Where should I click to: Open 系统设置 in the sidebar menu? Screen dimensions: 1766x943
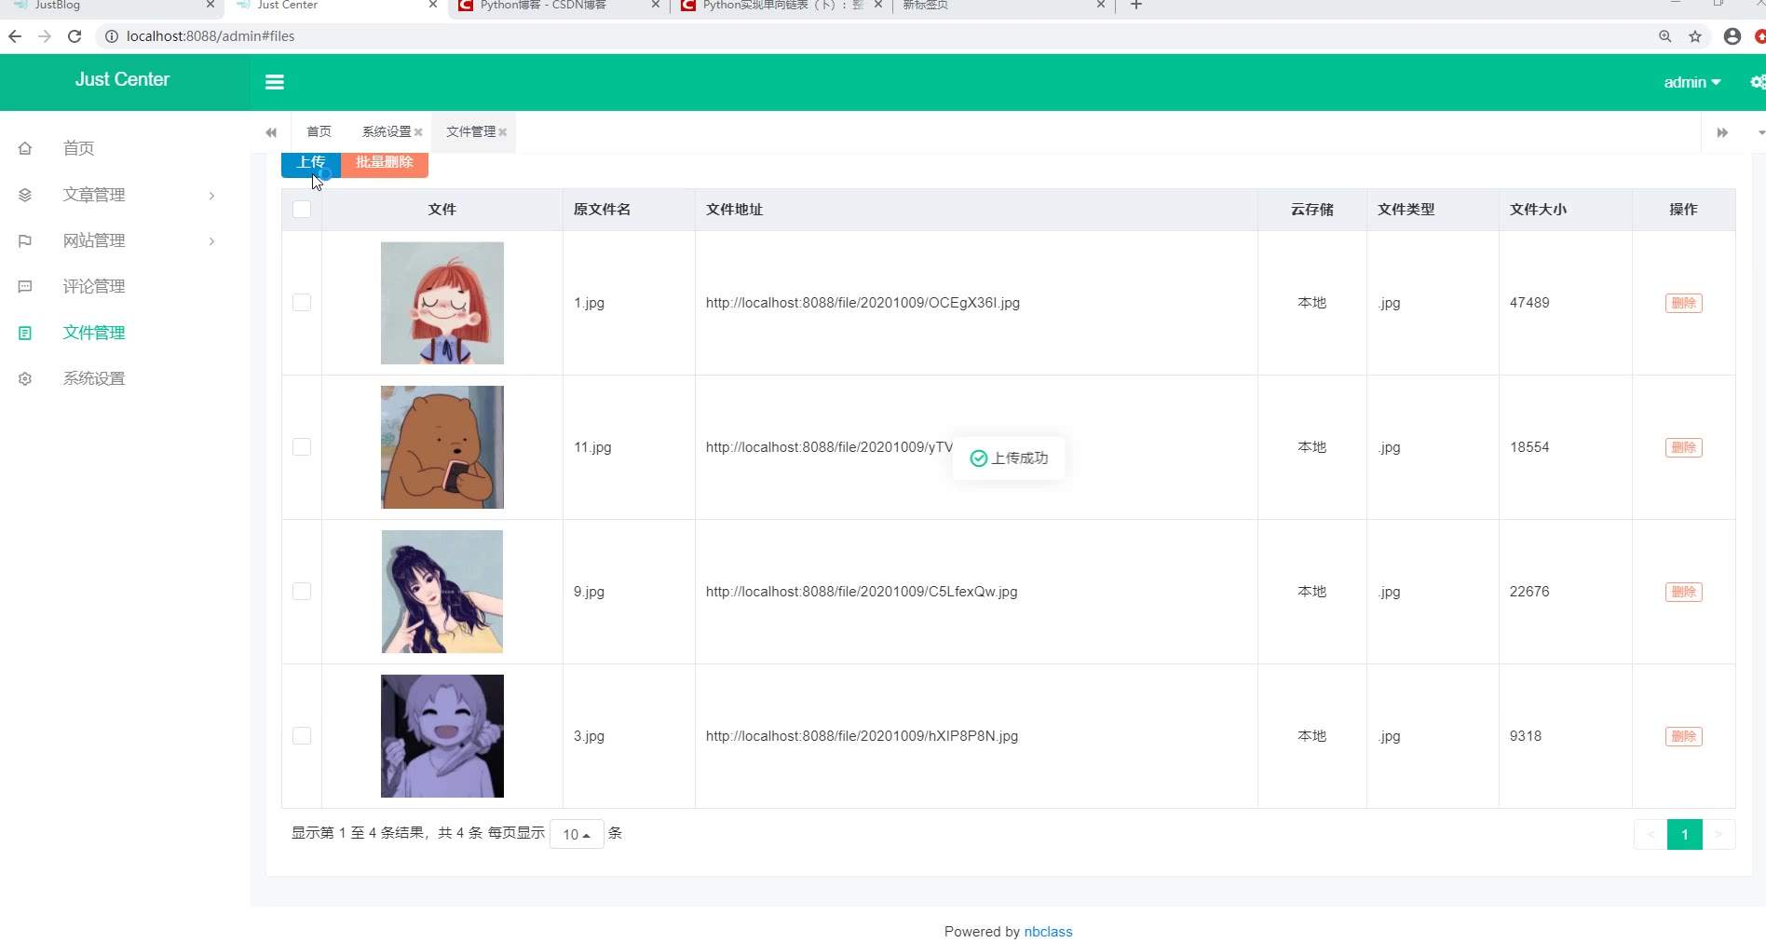(94, 378)
